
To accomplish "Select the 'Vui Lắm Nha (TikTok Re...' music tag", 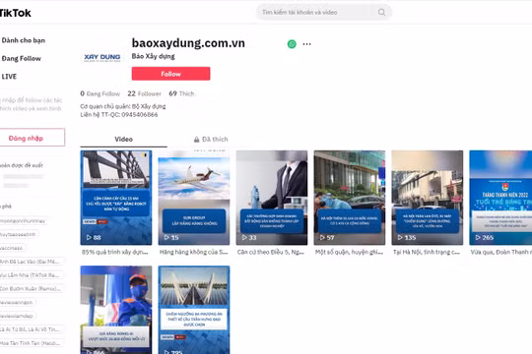I will 32,275.
